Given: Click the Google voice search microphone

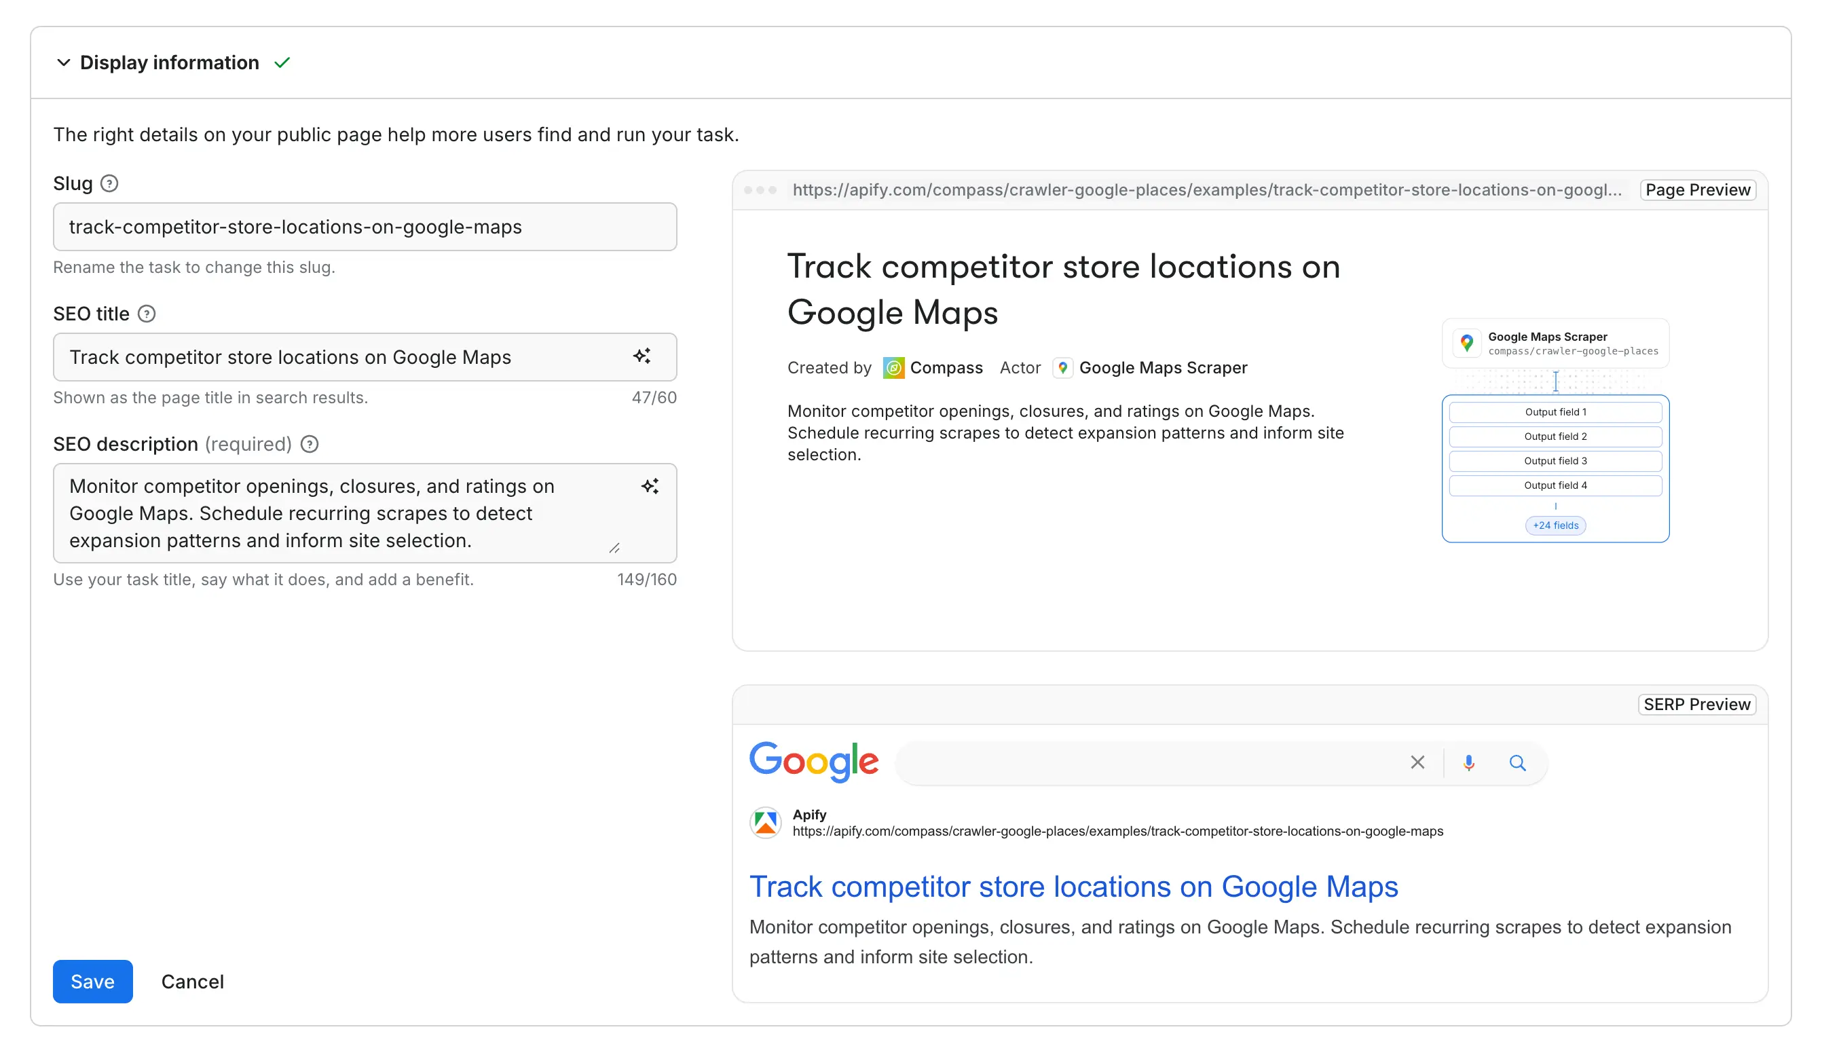Looking at the screenshot, I should 1468,763.
